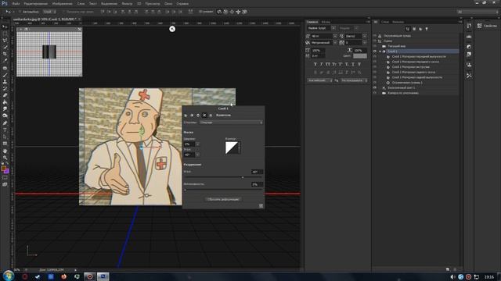
Task: Select the Eyedropper tool
Action: tap(5, 61)
